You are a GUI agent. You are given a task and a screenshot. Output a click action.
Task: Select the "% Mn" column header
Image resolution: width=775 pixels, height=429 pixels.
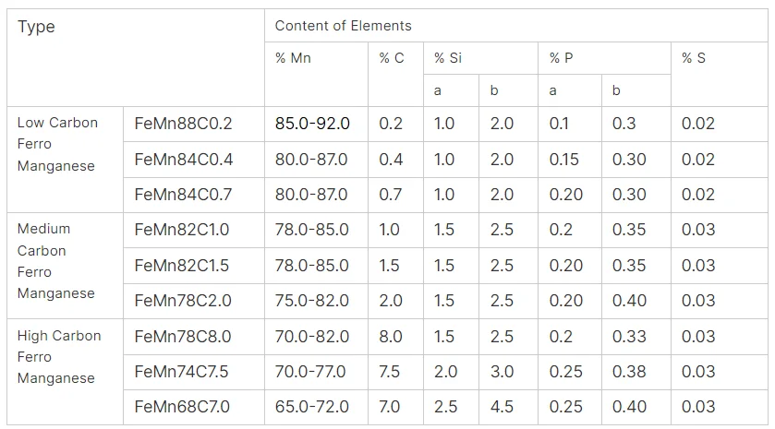[x=293, y=58]
